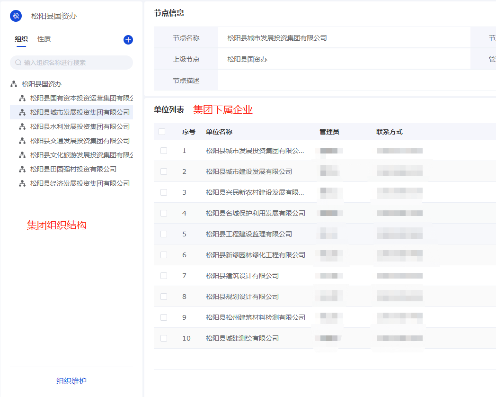The height and width of the screenshot is (397, 496).
Task: Open the 组织维护 link
Action: (x=71, y=381)
